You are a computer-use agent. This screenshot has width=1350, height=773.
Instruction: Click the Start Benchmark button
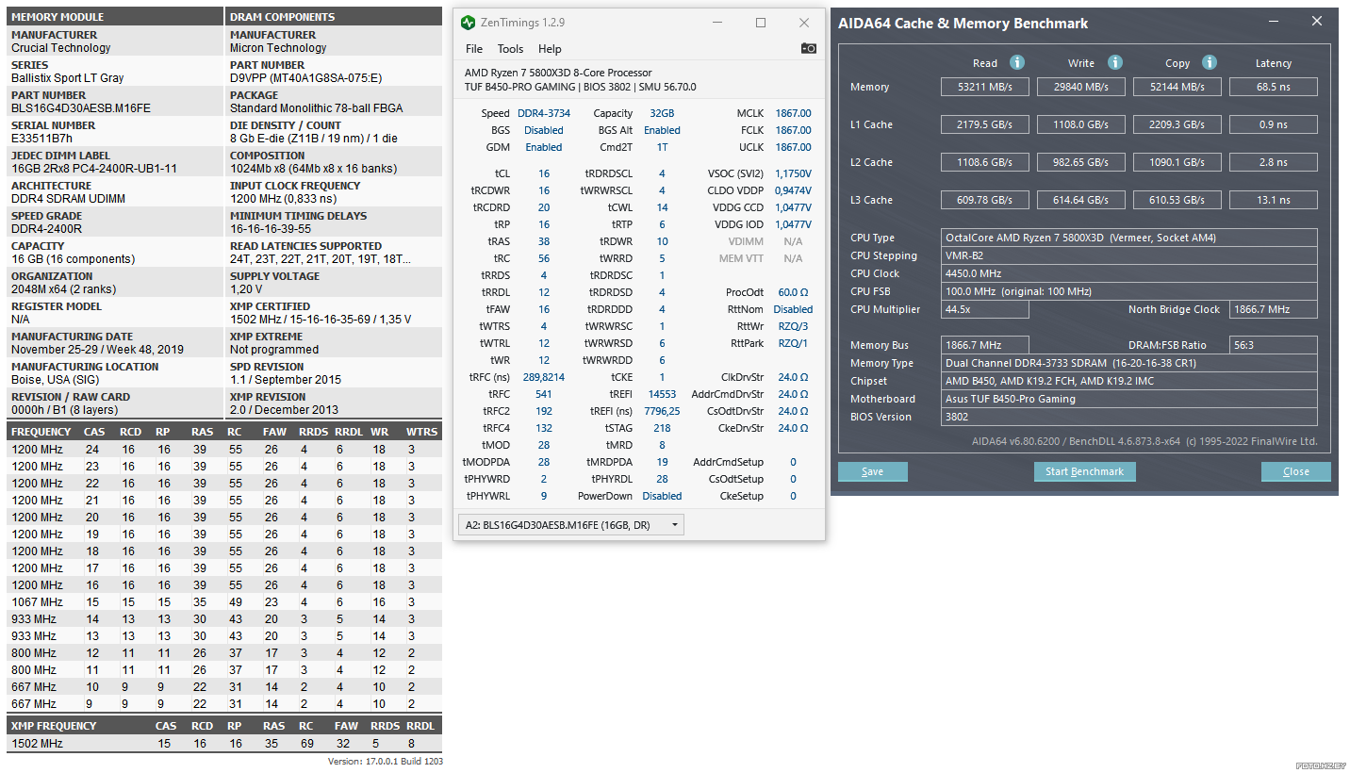point(1085,471)
